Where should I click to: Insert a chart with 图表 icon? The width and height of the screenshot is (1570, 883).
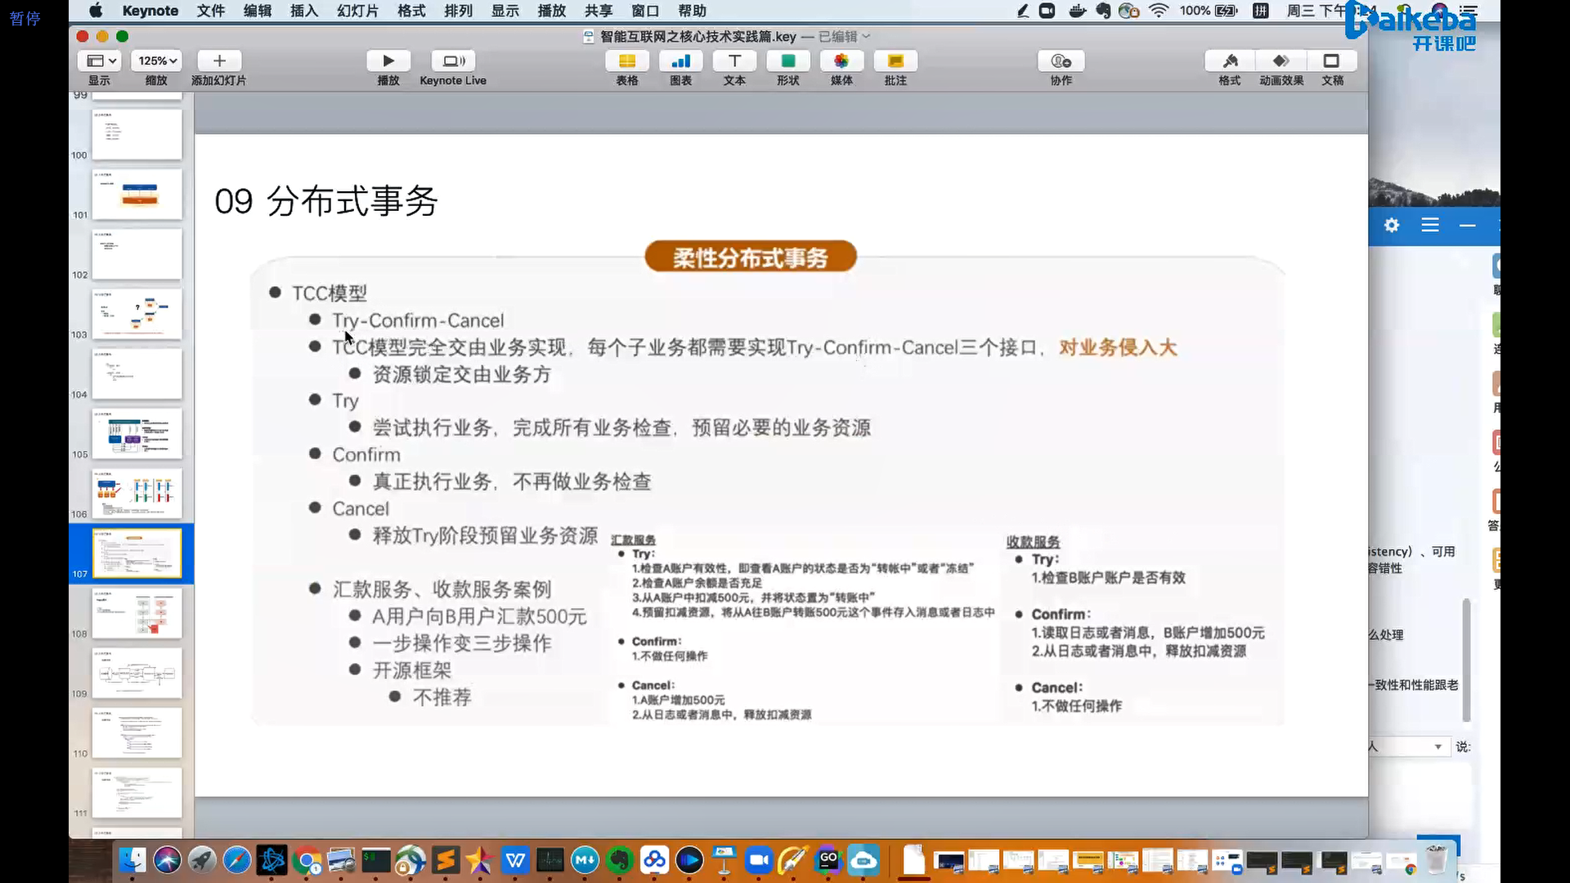pos(680,61)
